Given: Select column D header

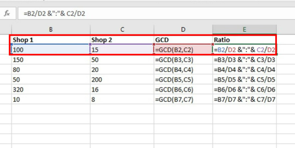Looking at the screenshot, I should (x=184, y=29).
